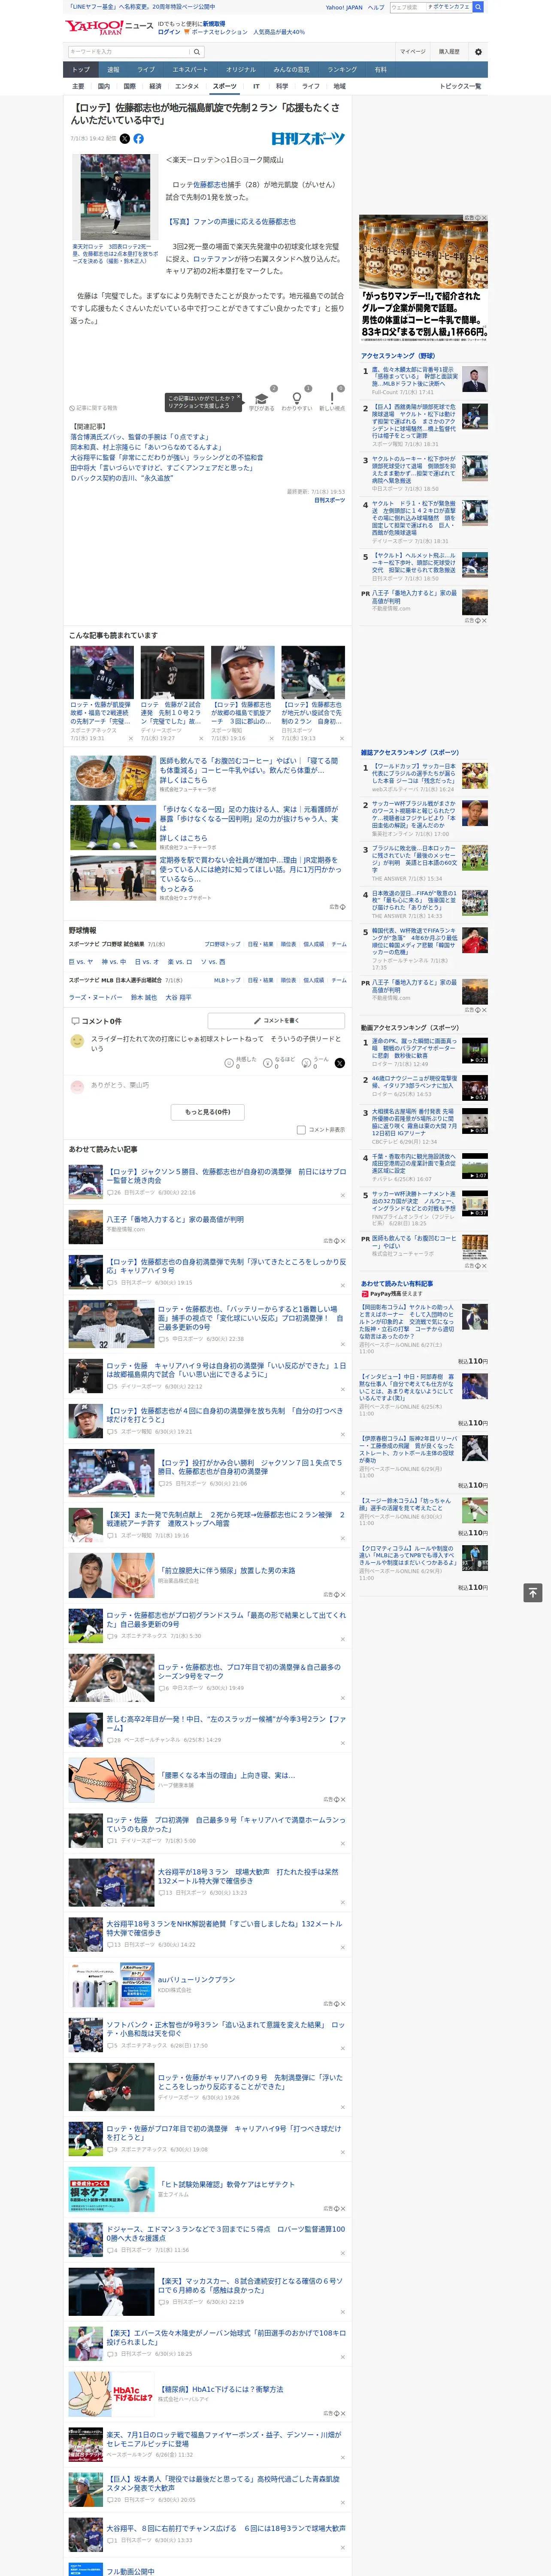
Task: Open the 購入履歴 button
Action: click(x=449, y=51)
